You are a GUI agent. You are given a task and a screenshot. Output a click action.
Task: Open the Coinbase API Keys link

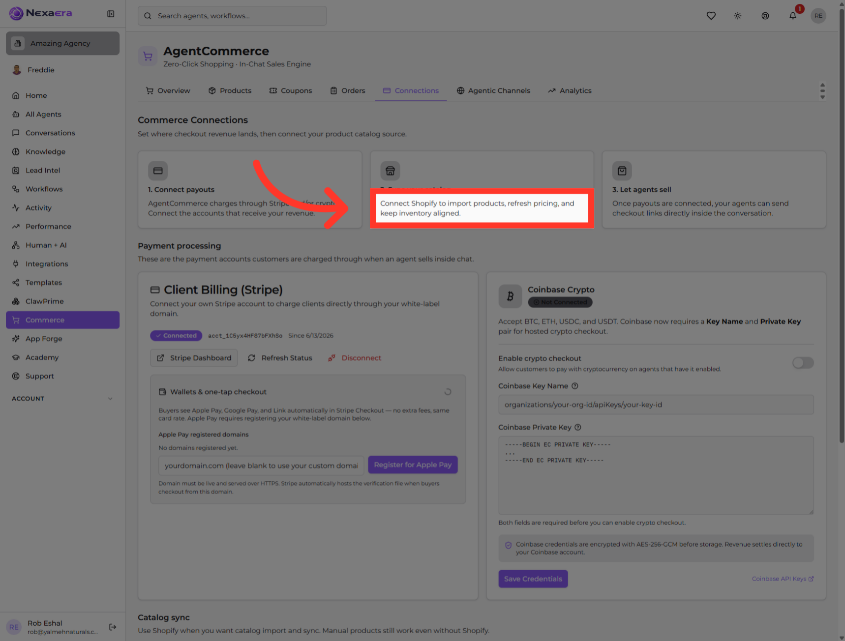coord(783,579)
